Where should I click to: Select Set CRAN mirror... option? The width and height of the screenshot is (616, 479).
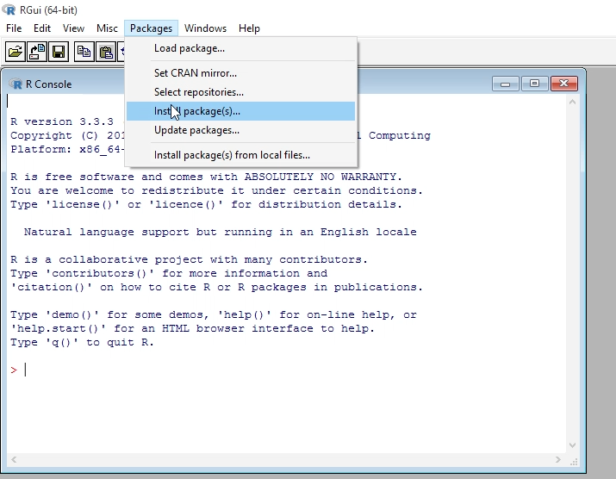click(240, 73)
